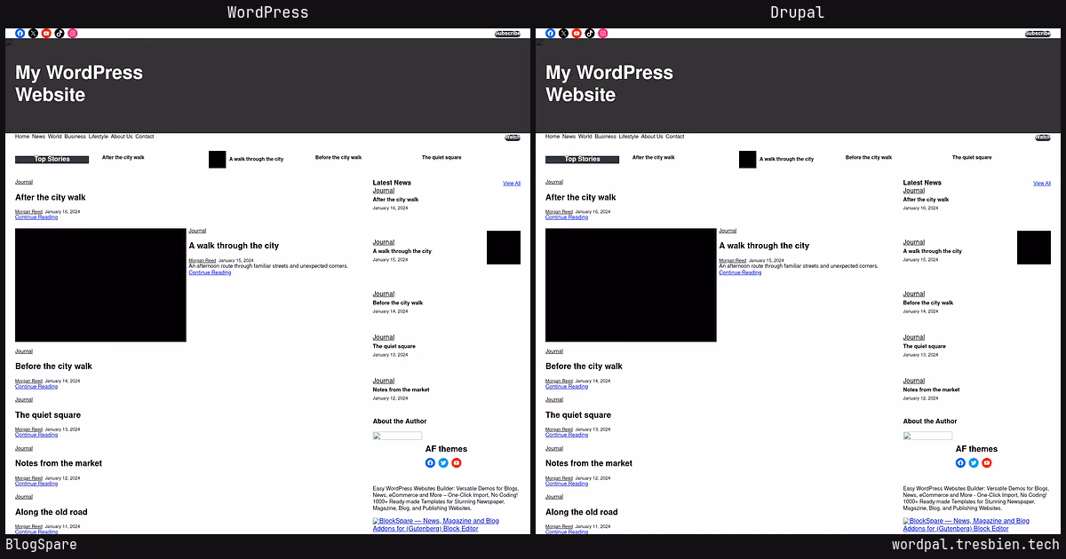Click Top Stories ticker thumbnail in WordPress panel
1066x559 pixels.
pos(218,159)
